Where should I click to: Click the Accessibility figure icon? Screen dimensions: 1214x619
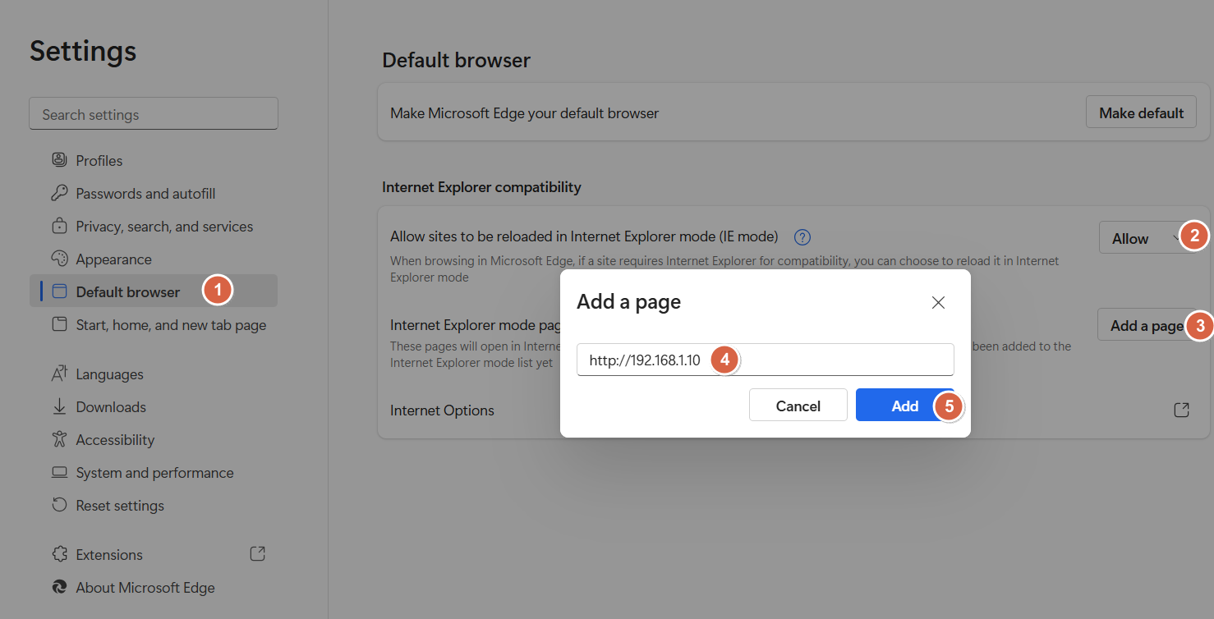(x=59, y=439)
